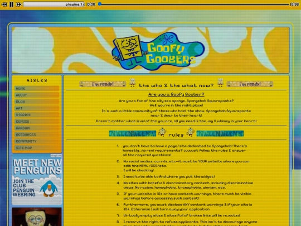Click the 0:00 elapsed time display
Image resolution: width=301 pixels, height=226 pixels.
(91, 4)
